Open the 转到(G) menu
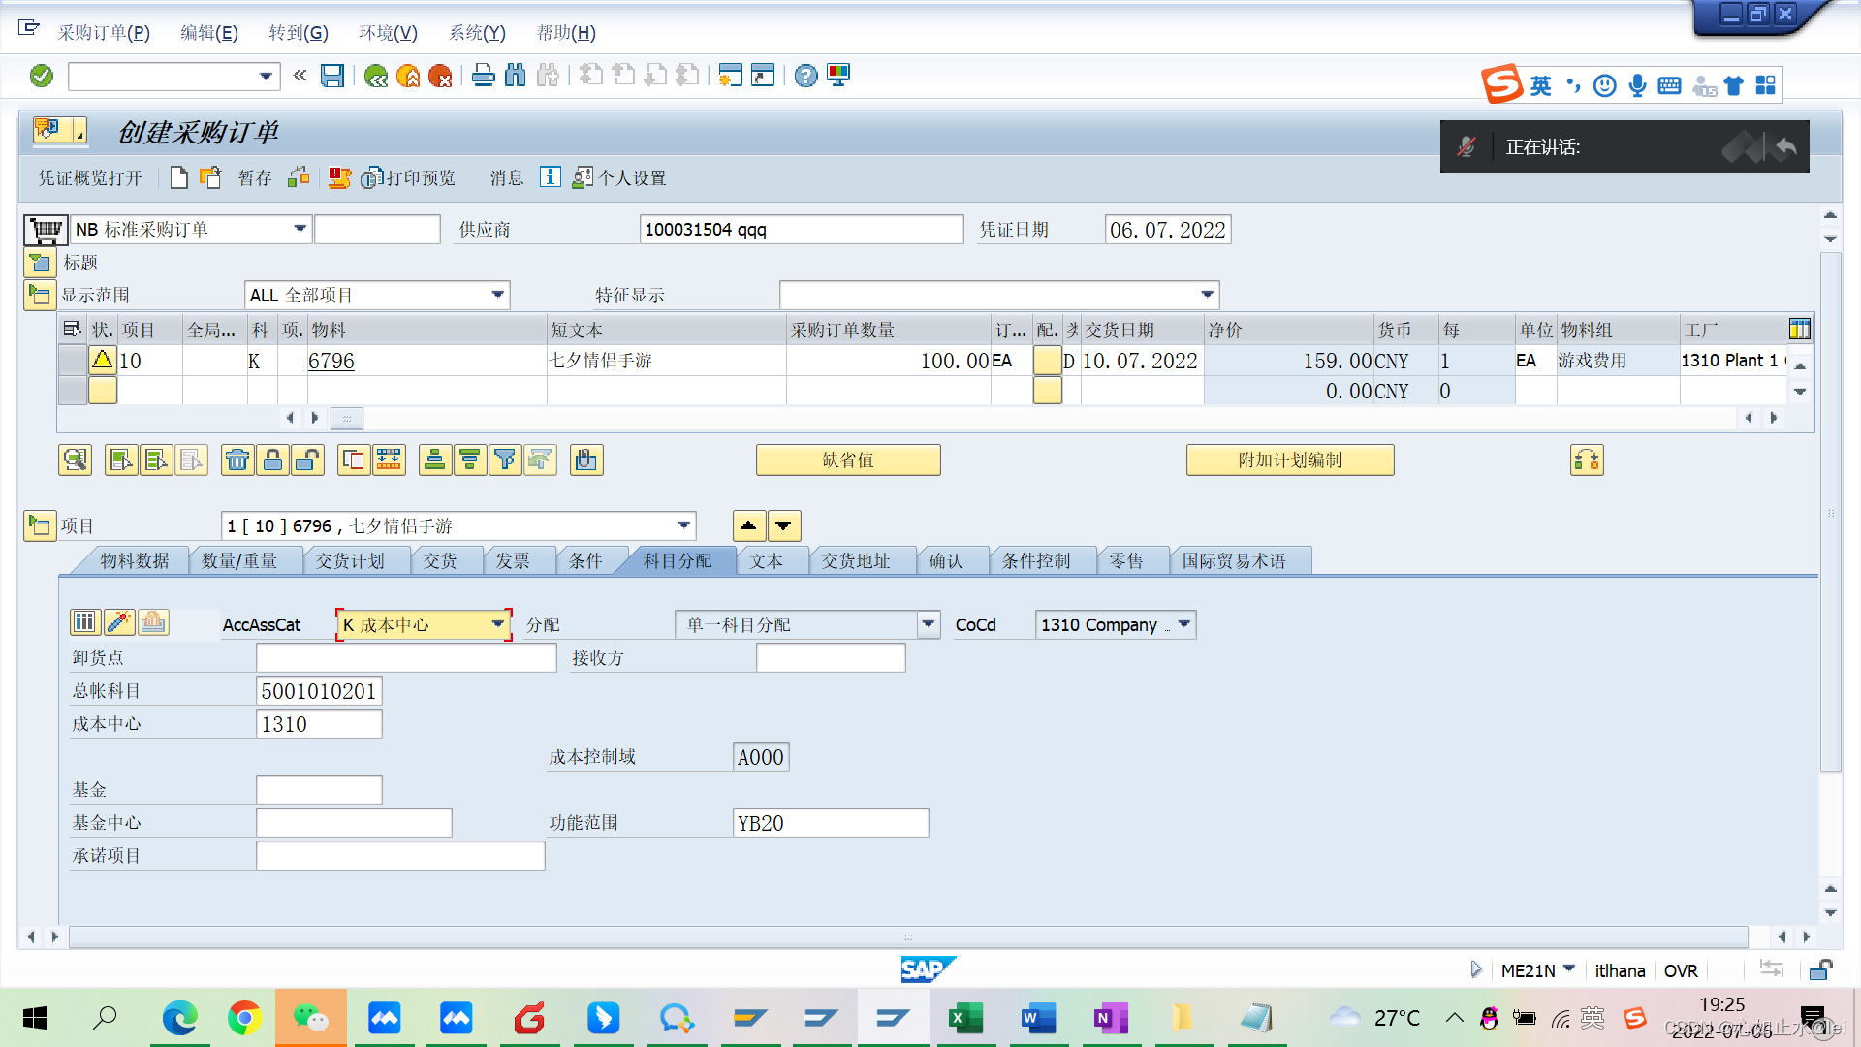 [298, 32]
